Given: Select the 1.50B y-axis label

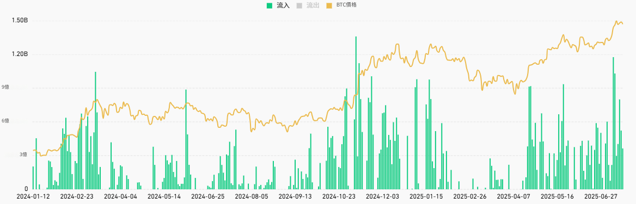Looking at the screenshot, I should pos(20,20).
